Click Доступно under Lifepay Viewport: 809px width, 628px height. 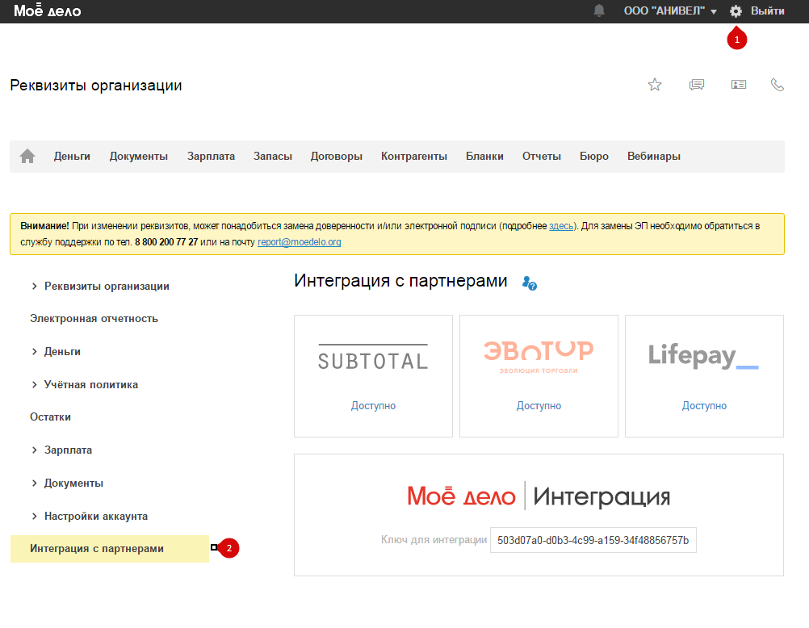coord(704,405)
